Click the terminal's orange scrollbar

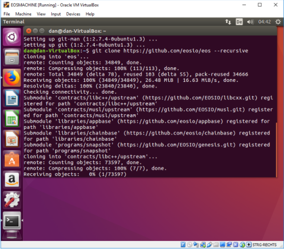[x=276, y=150]
